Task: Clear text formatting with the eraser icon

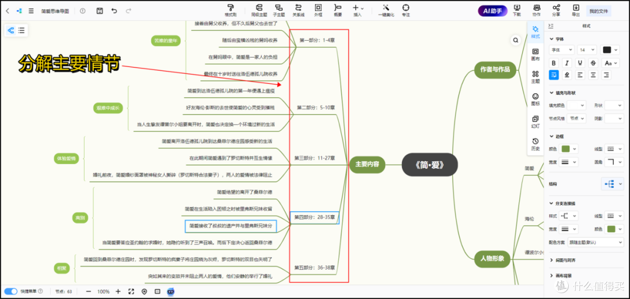Action: pos(567,74)
